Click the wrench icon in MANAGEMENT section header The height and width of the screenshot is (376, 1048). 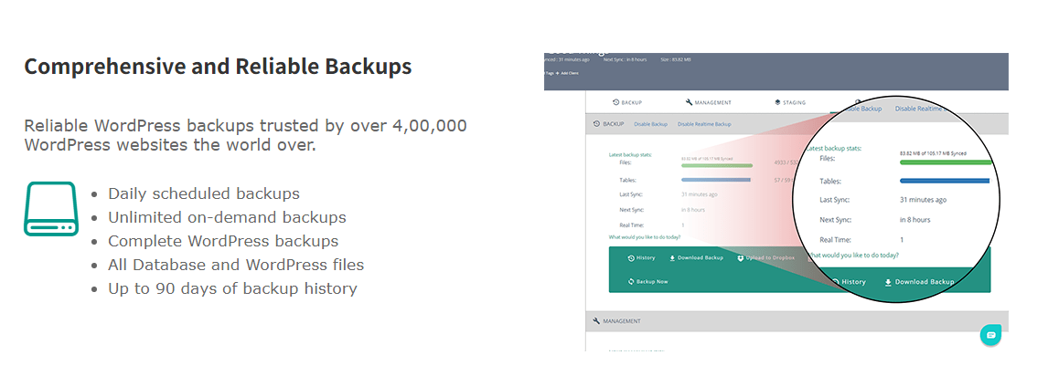(x=596, y=320)
